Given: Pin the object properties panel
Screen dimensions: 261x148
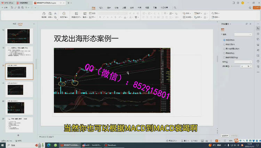Looking at the screenshot, I should (x=247, y=23).
